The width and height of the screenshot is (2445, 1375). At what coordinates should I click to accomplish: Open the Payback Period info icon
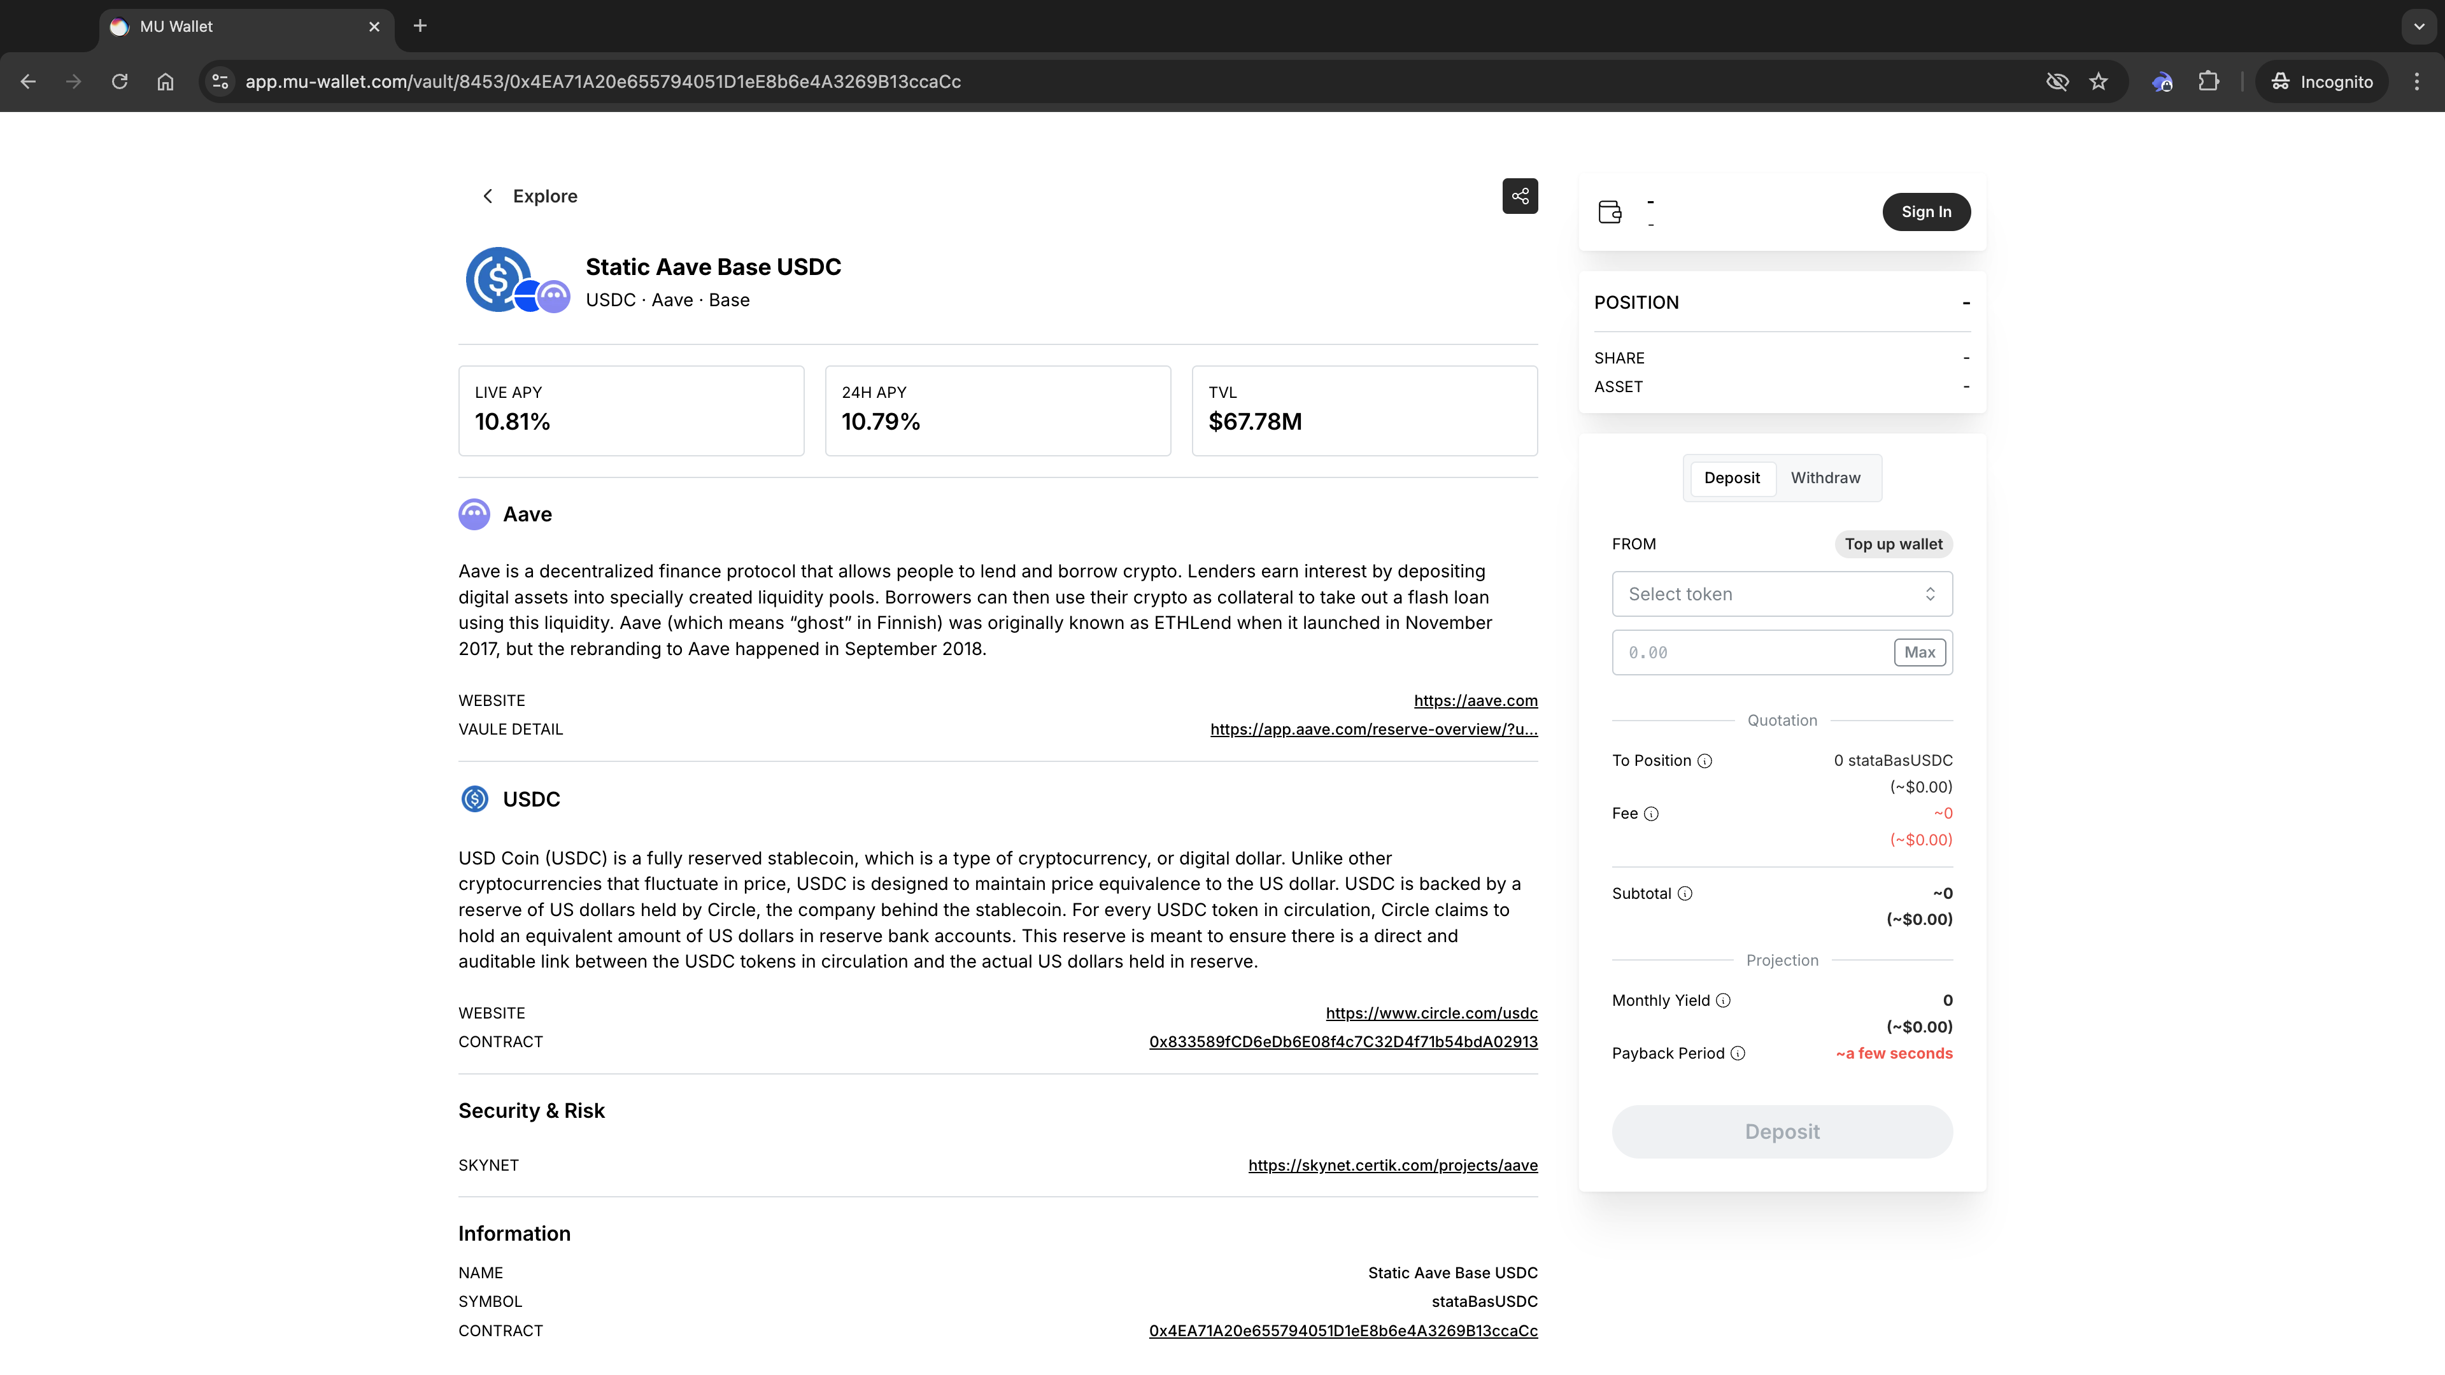pos(1738,1054)
